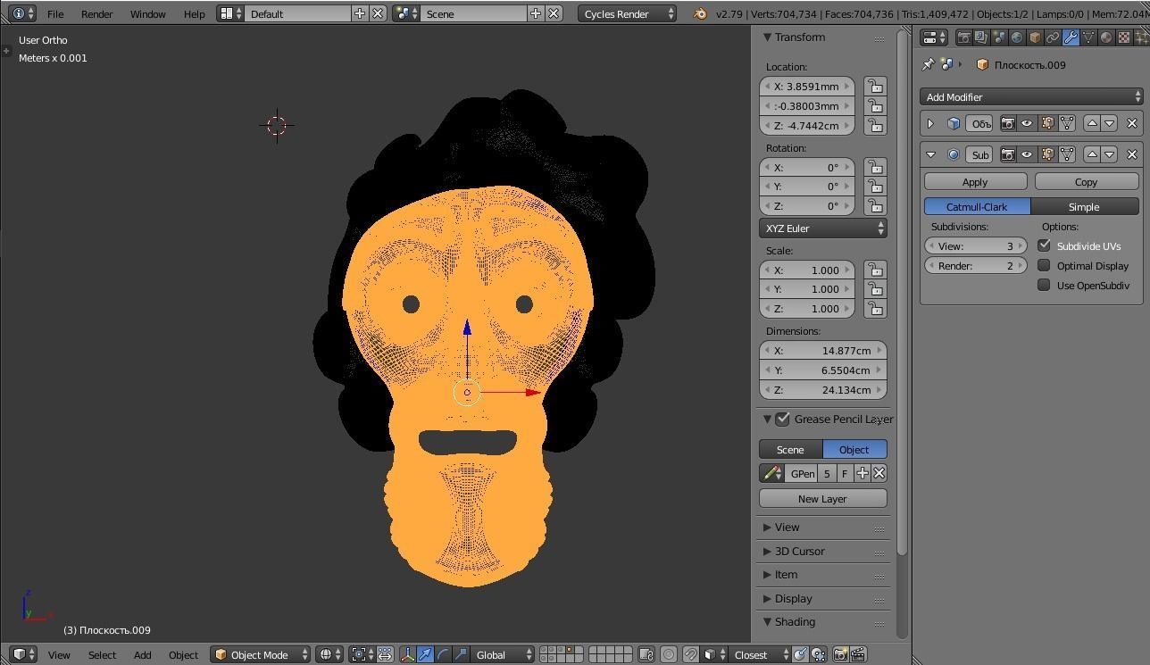Select the translate manipulator arrow icon
The image size is (1150, 665).
click(426, 654)
